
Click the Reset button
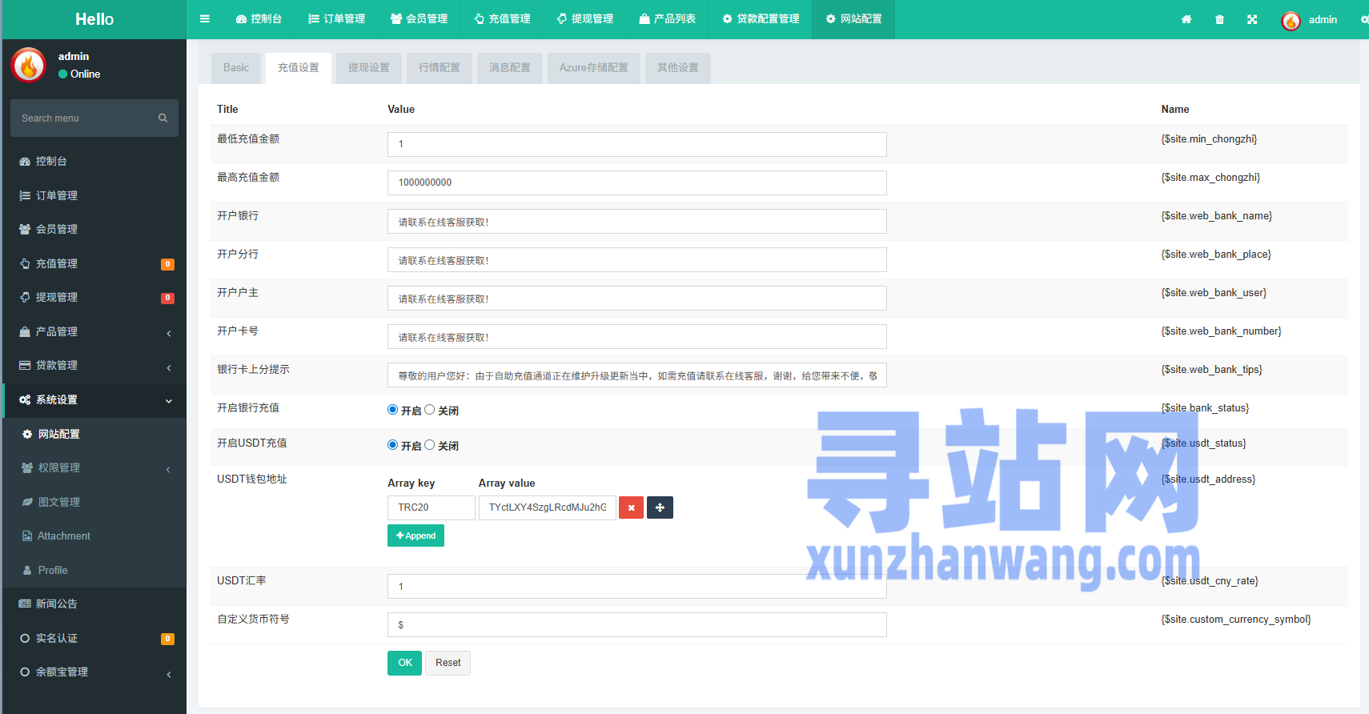(x=448, y=663)
